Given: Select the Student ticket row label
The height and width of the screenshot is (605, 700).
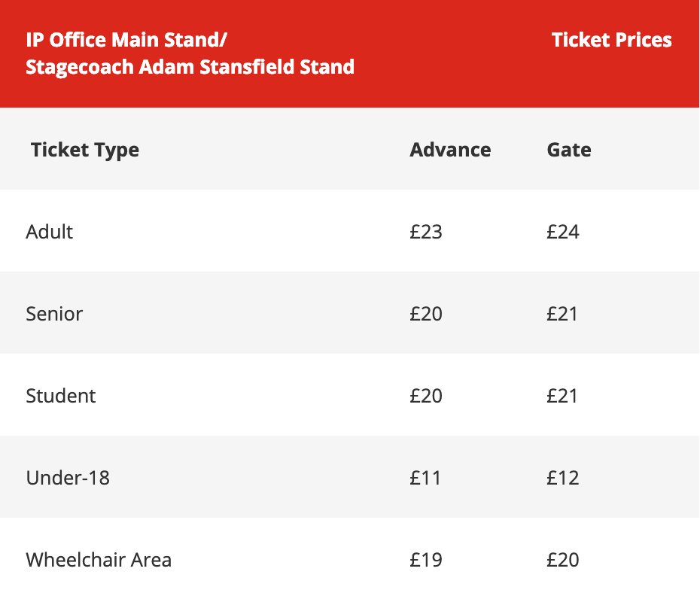Looking at the screenshot, I should tap(61, 396).
